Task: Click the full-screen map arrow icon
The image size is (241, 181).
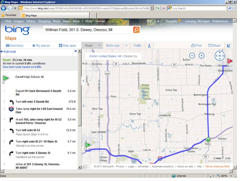Action: tap(228, 46)
